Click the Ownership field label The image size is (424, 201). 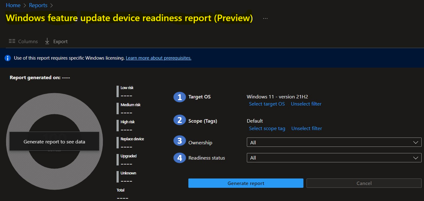click(x=200, y=142)
